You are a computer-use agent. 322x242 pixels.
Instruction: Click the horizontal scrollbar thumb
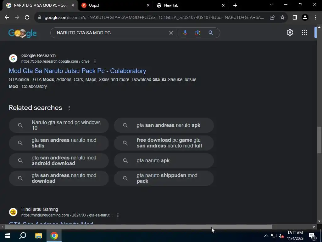pyautogui.click(x=138, y=227)
